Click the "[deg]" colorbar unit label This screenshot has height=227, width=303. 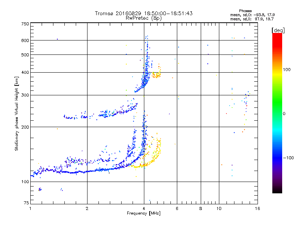coord(278,30)
